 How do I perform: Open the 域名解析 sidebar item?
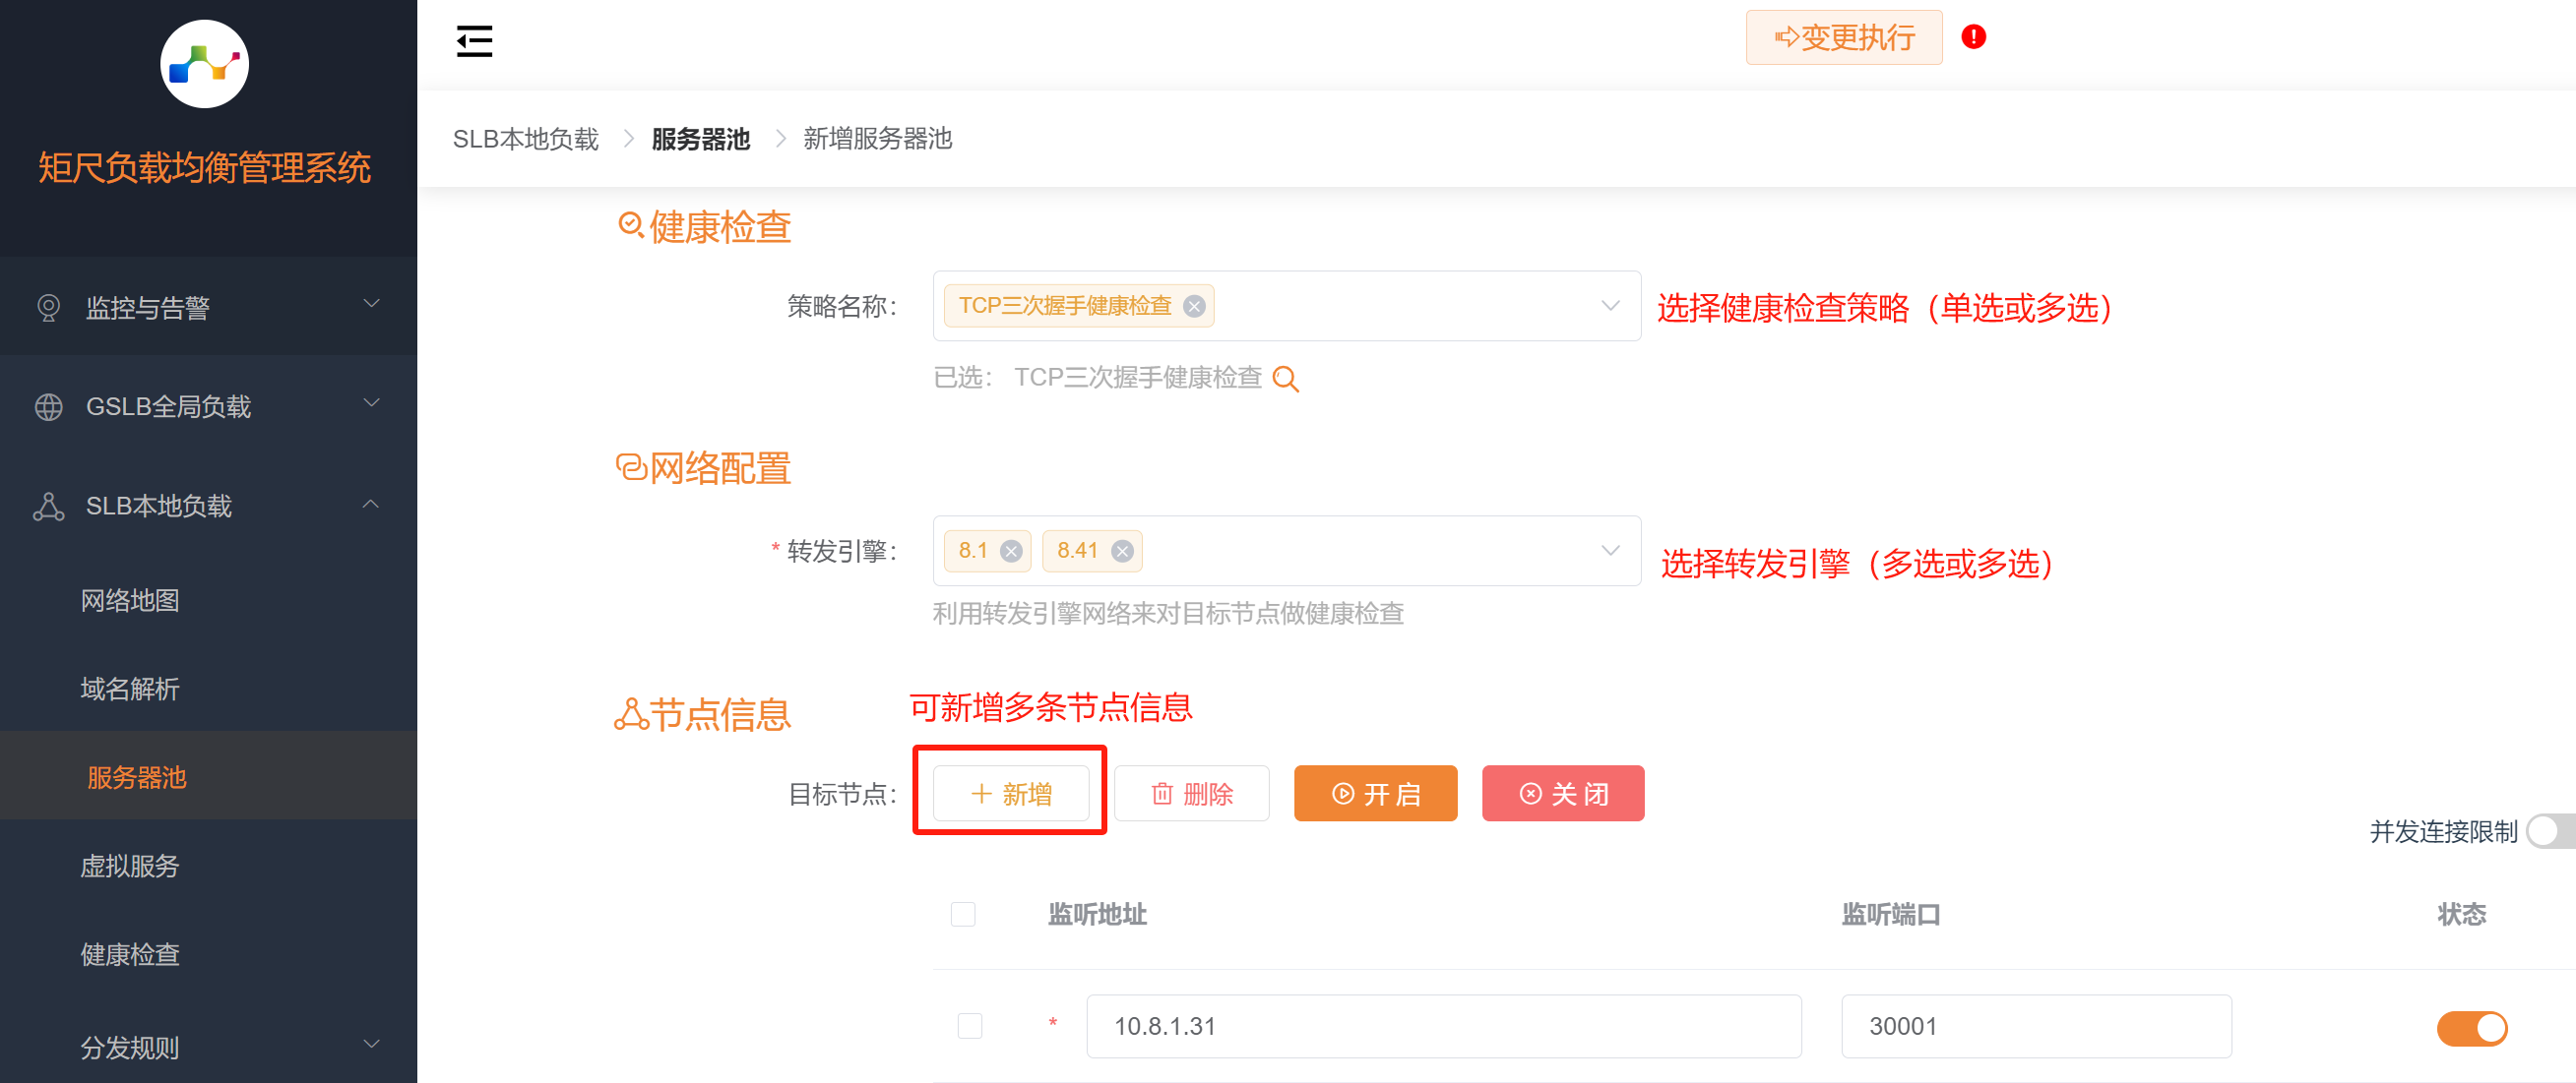[x=130, y=689]
